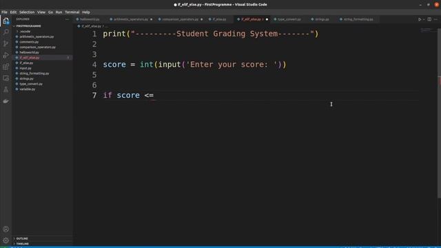This screenshot has width=441, height=248.
Task: Switch to the type_convert.py tab
Action: 289,19
